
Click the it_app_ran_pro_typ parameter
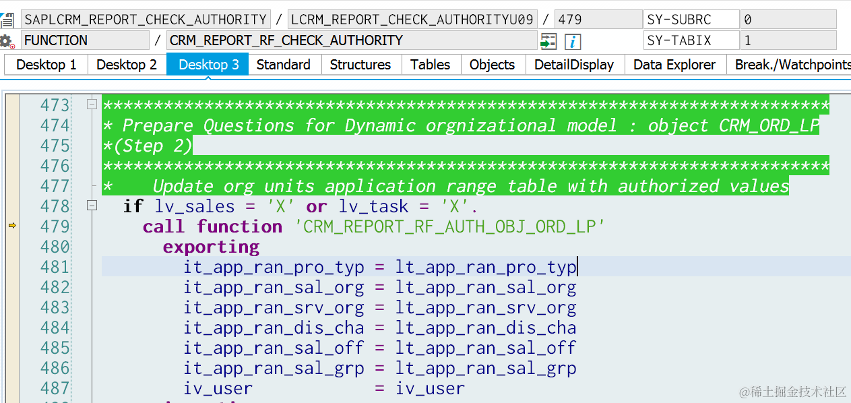pyautogui.click(x=274, y=267)
